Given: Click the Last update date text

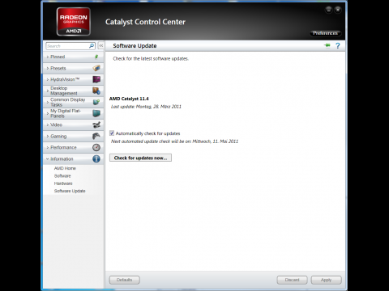Looking at the screenshot, I should click(x=146, y=107).
